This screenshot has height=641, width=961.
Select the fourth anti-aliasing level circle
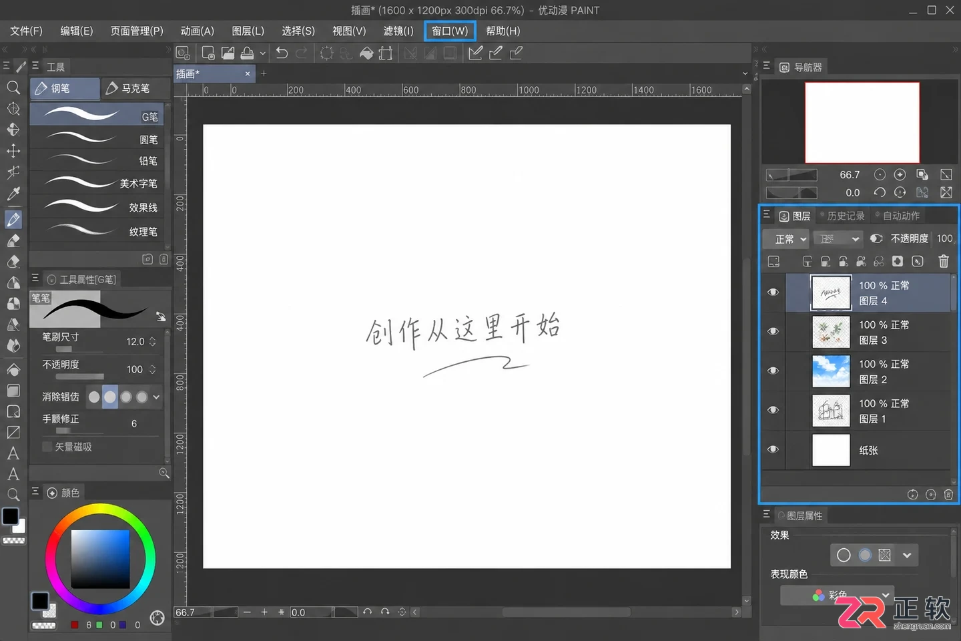coord(141,397)
